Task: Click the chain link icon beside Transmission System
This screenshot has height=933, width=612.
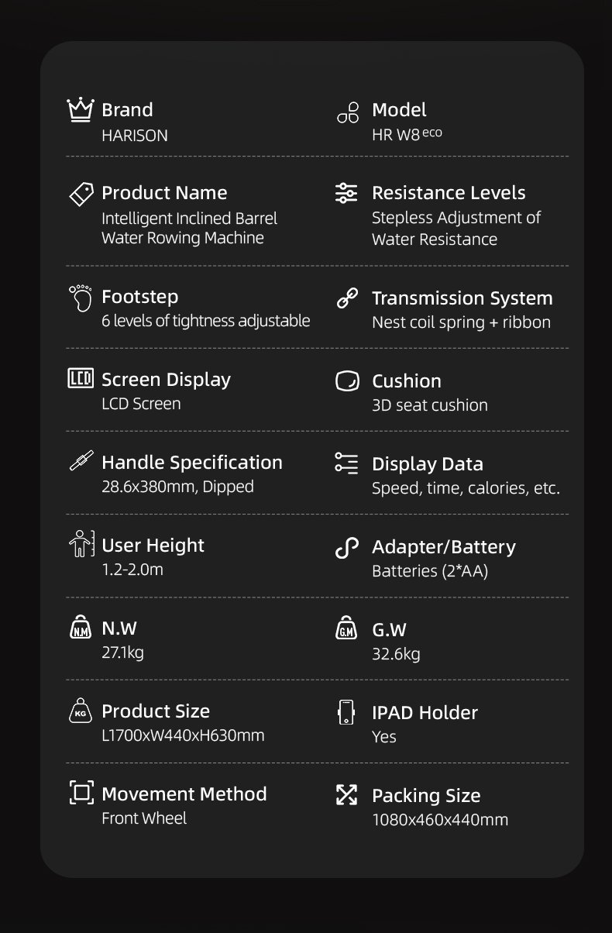Action: 346,298
